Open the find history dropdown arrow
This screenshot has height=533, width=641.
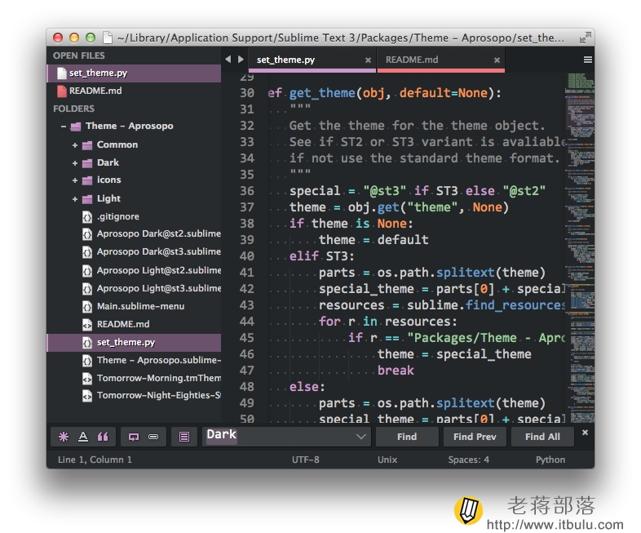click(361, 437)
